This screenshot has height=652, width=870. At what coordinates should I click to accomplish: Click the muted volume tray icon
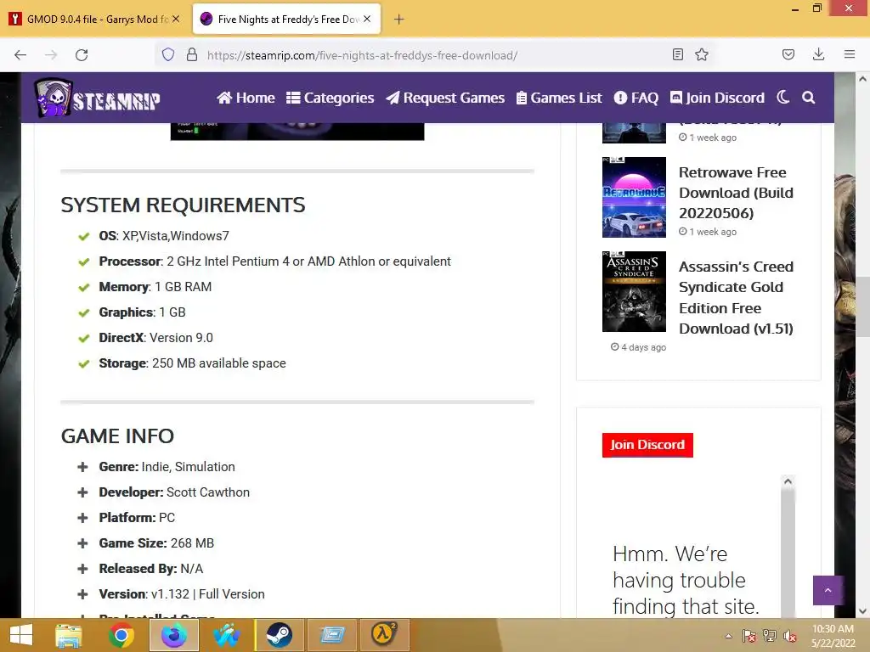point(790,636)
